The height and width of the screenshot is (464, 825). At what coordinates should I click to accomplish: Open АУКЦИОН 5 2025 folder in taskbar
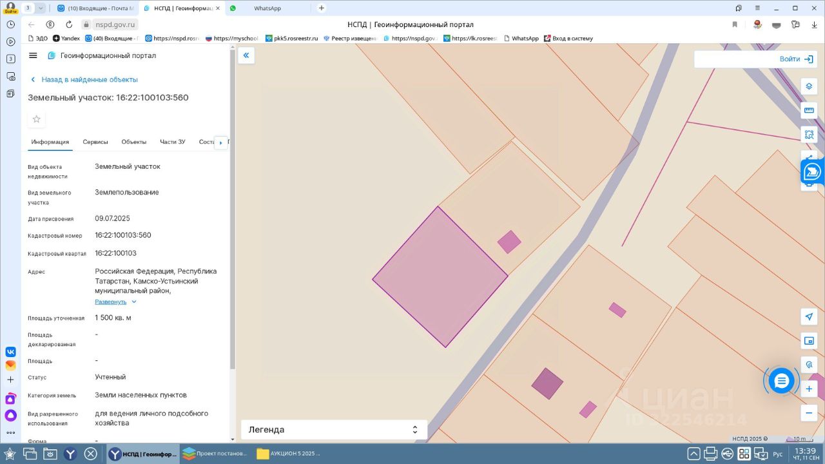click(288, 454)
